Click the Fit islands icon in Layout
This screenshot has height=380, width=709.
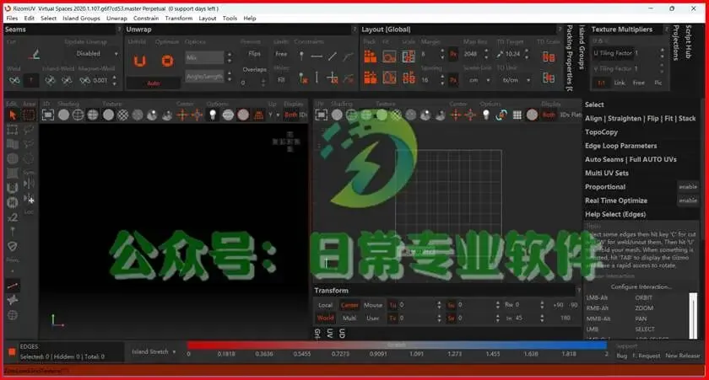pyautogui.click(x=389, y=56)
